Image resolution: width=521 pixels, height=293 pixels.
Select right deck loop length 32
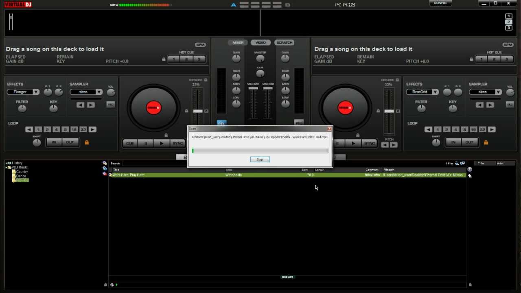tap(482, 129)
